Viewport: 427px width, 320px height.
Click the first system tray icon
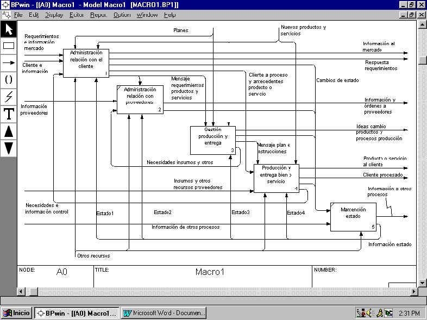tap(361, 313)
